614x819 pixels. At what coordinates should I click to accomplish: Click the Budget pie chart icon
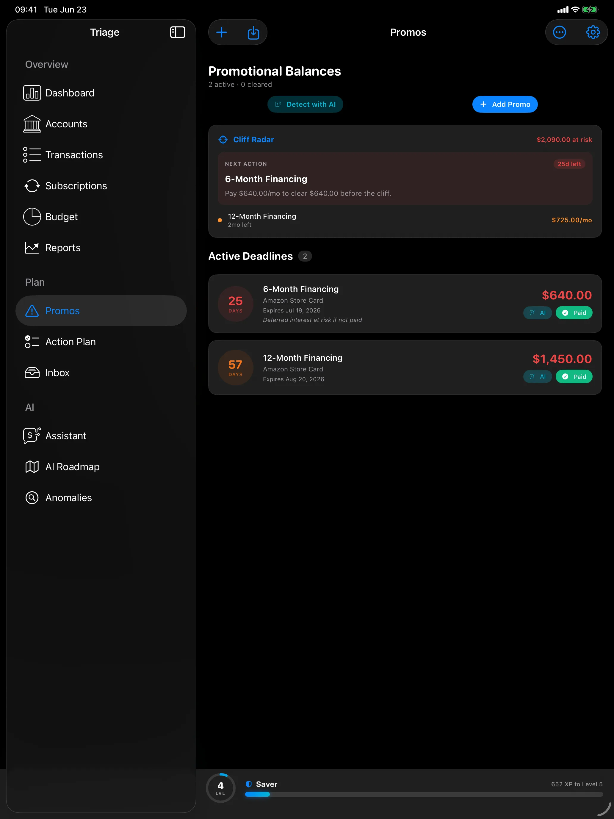point(32,217)
